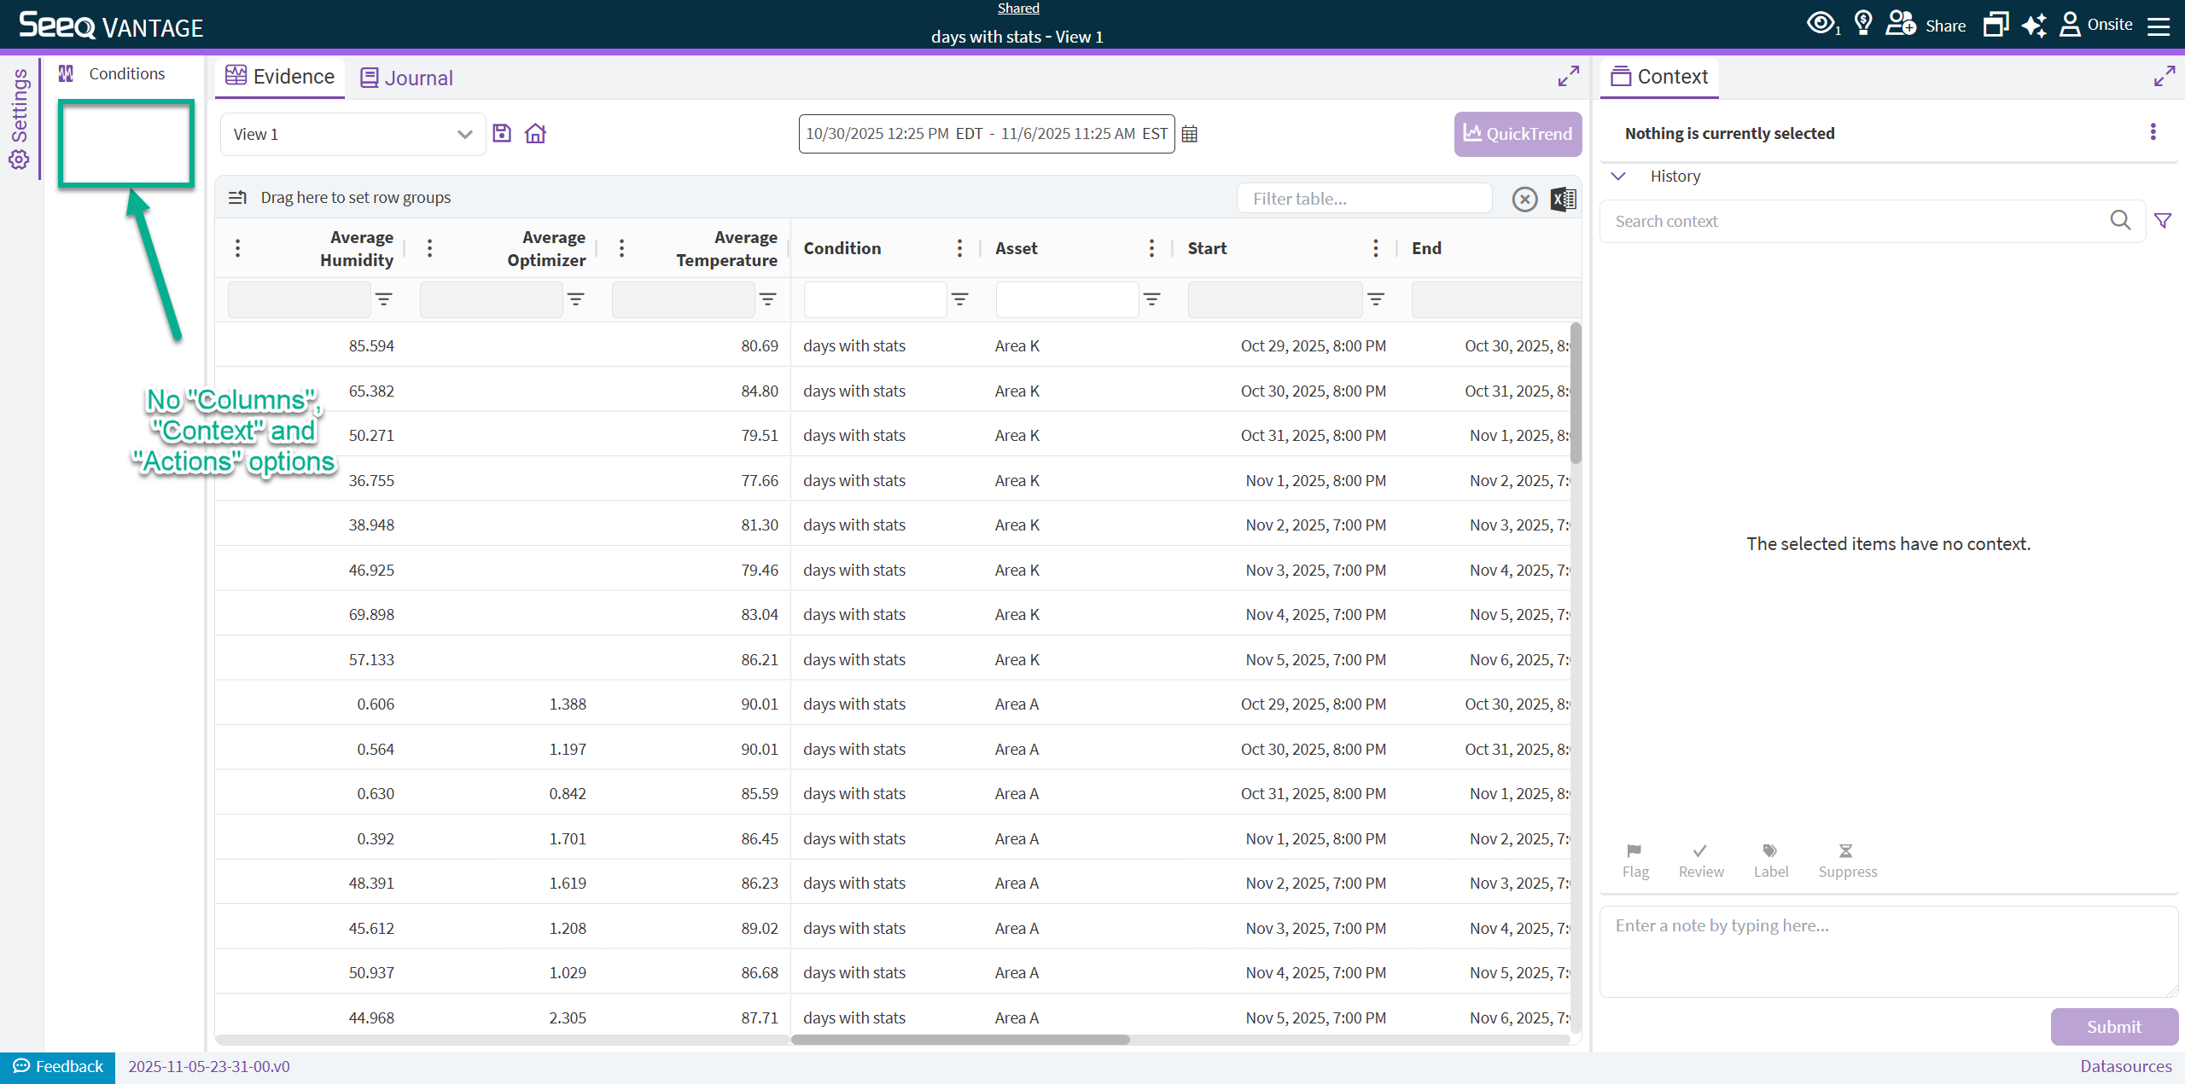Expand the Evidence panel to full size
2185x1084 pixels.
(1569, 76)
